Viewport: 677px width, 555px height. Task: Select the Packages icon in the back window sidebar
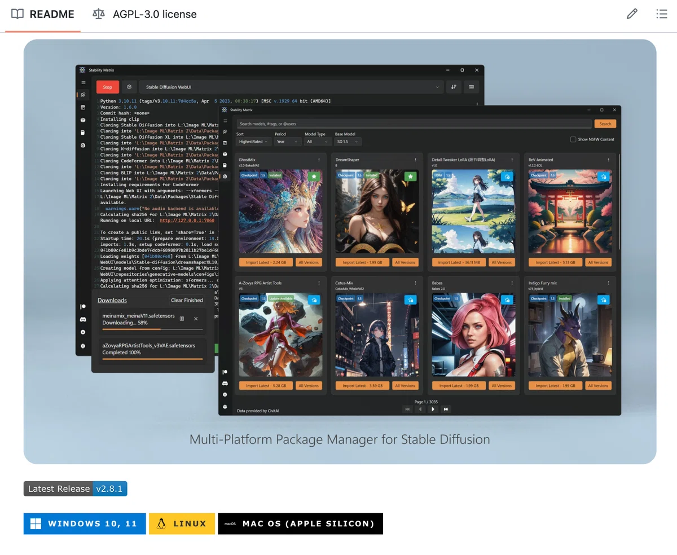point(82,107)
